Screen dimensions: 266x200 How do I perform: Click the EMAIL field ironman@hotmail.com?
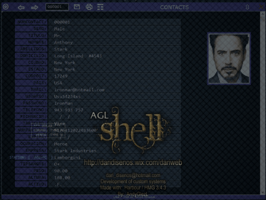pyautogui.click(x=115, y=90)
